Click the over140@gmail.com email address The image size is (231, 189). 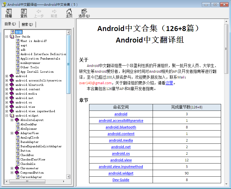[95, 83]
